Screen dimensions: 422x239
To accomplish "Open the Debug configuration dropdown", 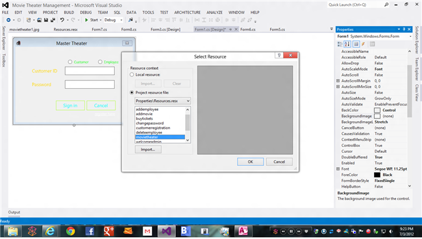I will (121, 20).
